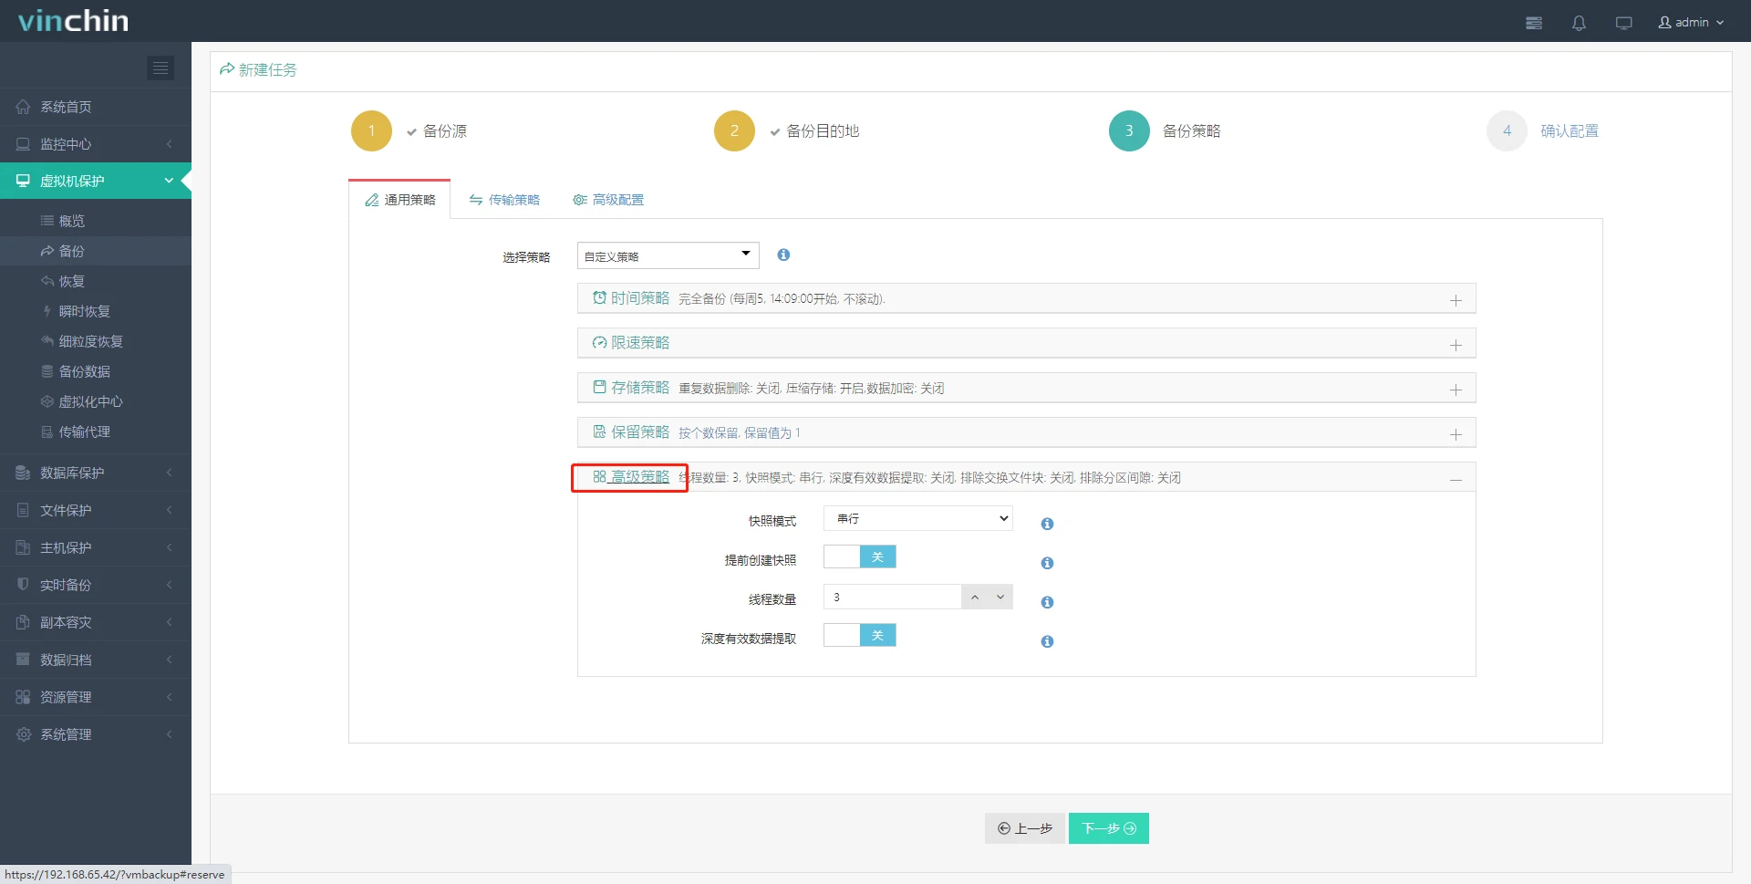Open 备份 sidebar item
The width and height of the screenshot is (1751, 884).
point(96,251)
